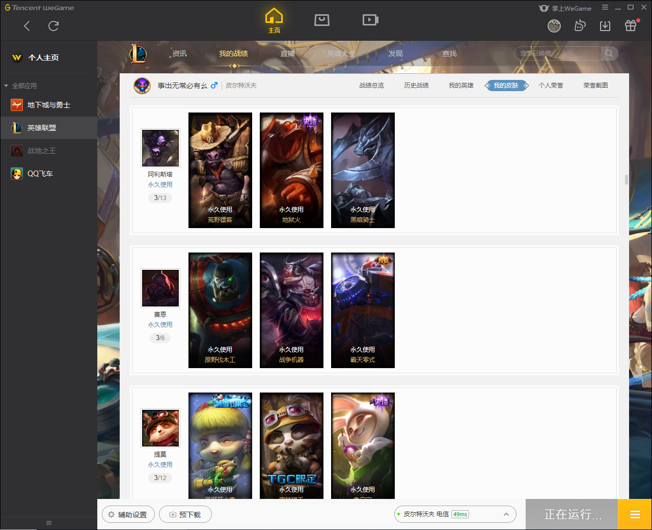The width and height of the screenshot is (652, 530).
Task: Open QQ飞车 in the sidebar
Action: point(49,174)
